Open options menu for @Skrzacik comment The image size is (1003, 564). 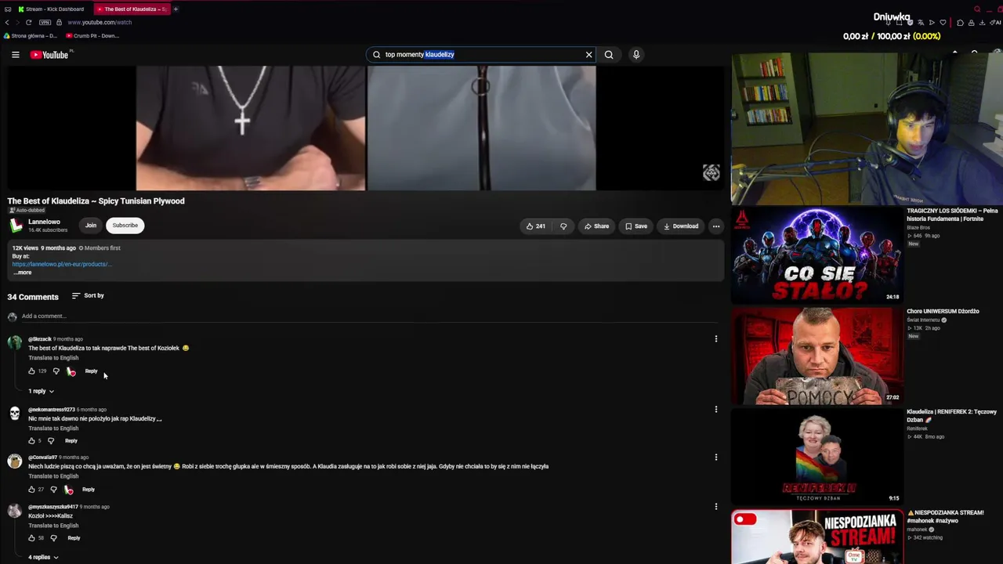click(715, 339)
